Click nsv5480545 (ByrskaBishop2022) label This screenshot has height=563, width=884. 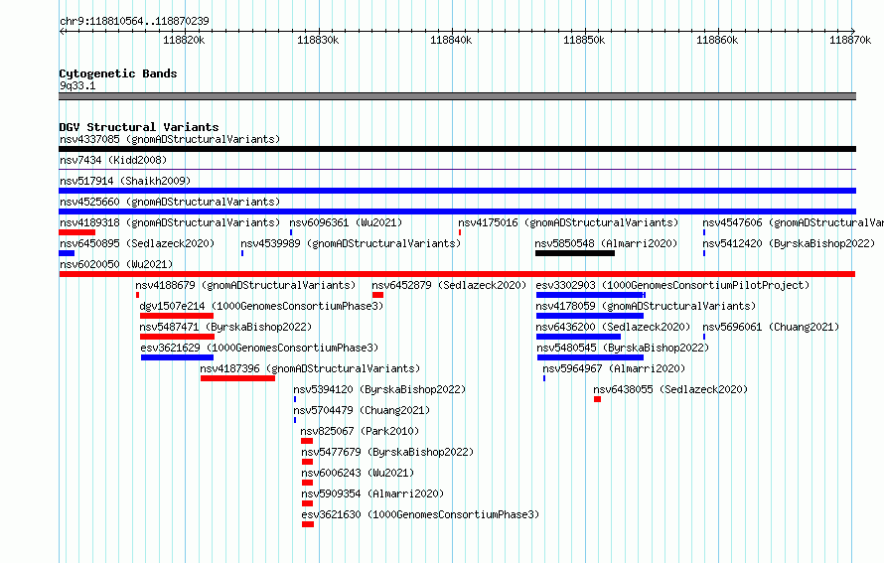623,348
